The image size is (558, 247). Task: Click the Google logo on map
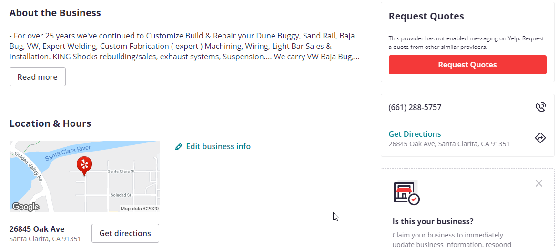pos(26,207)
